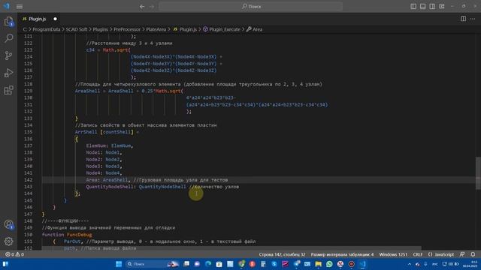Open the feedback icon in status bar

462,254
